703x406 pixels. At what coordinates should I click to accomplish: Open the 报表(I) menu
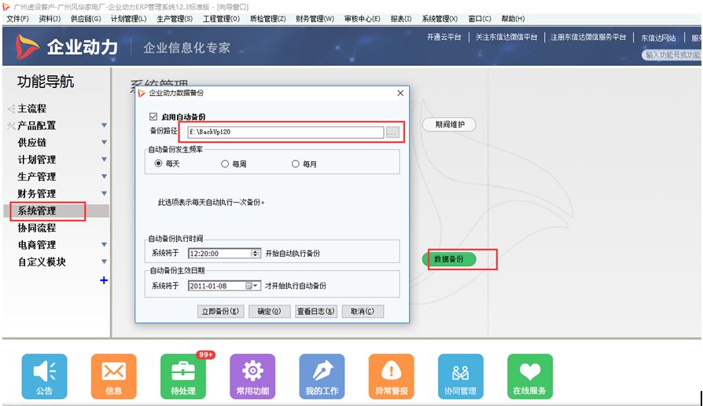pos(401,18)
